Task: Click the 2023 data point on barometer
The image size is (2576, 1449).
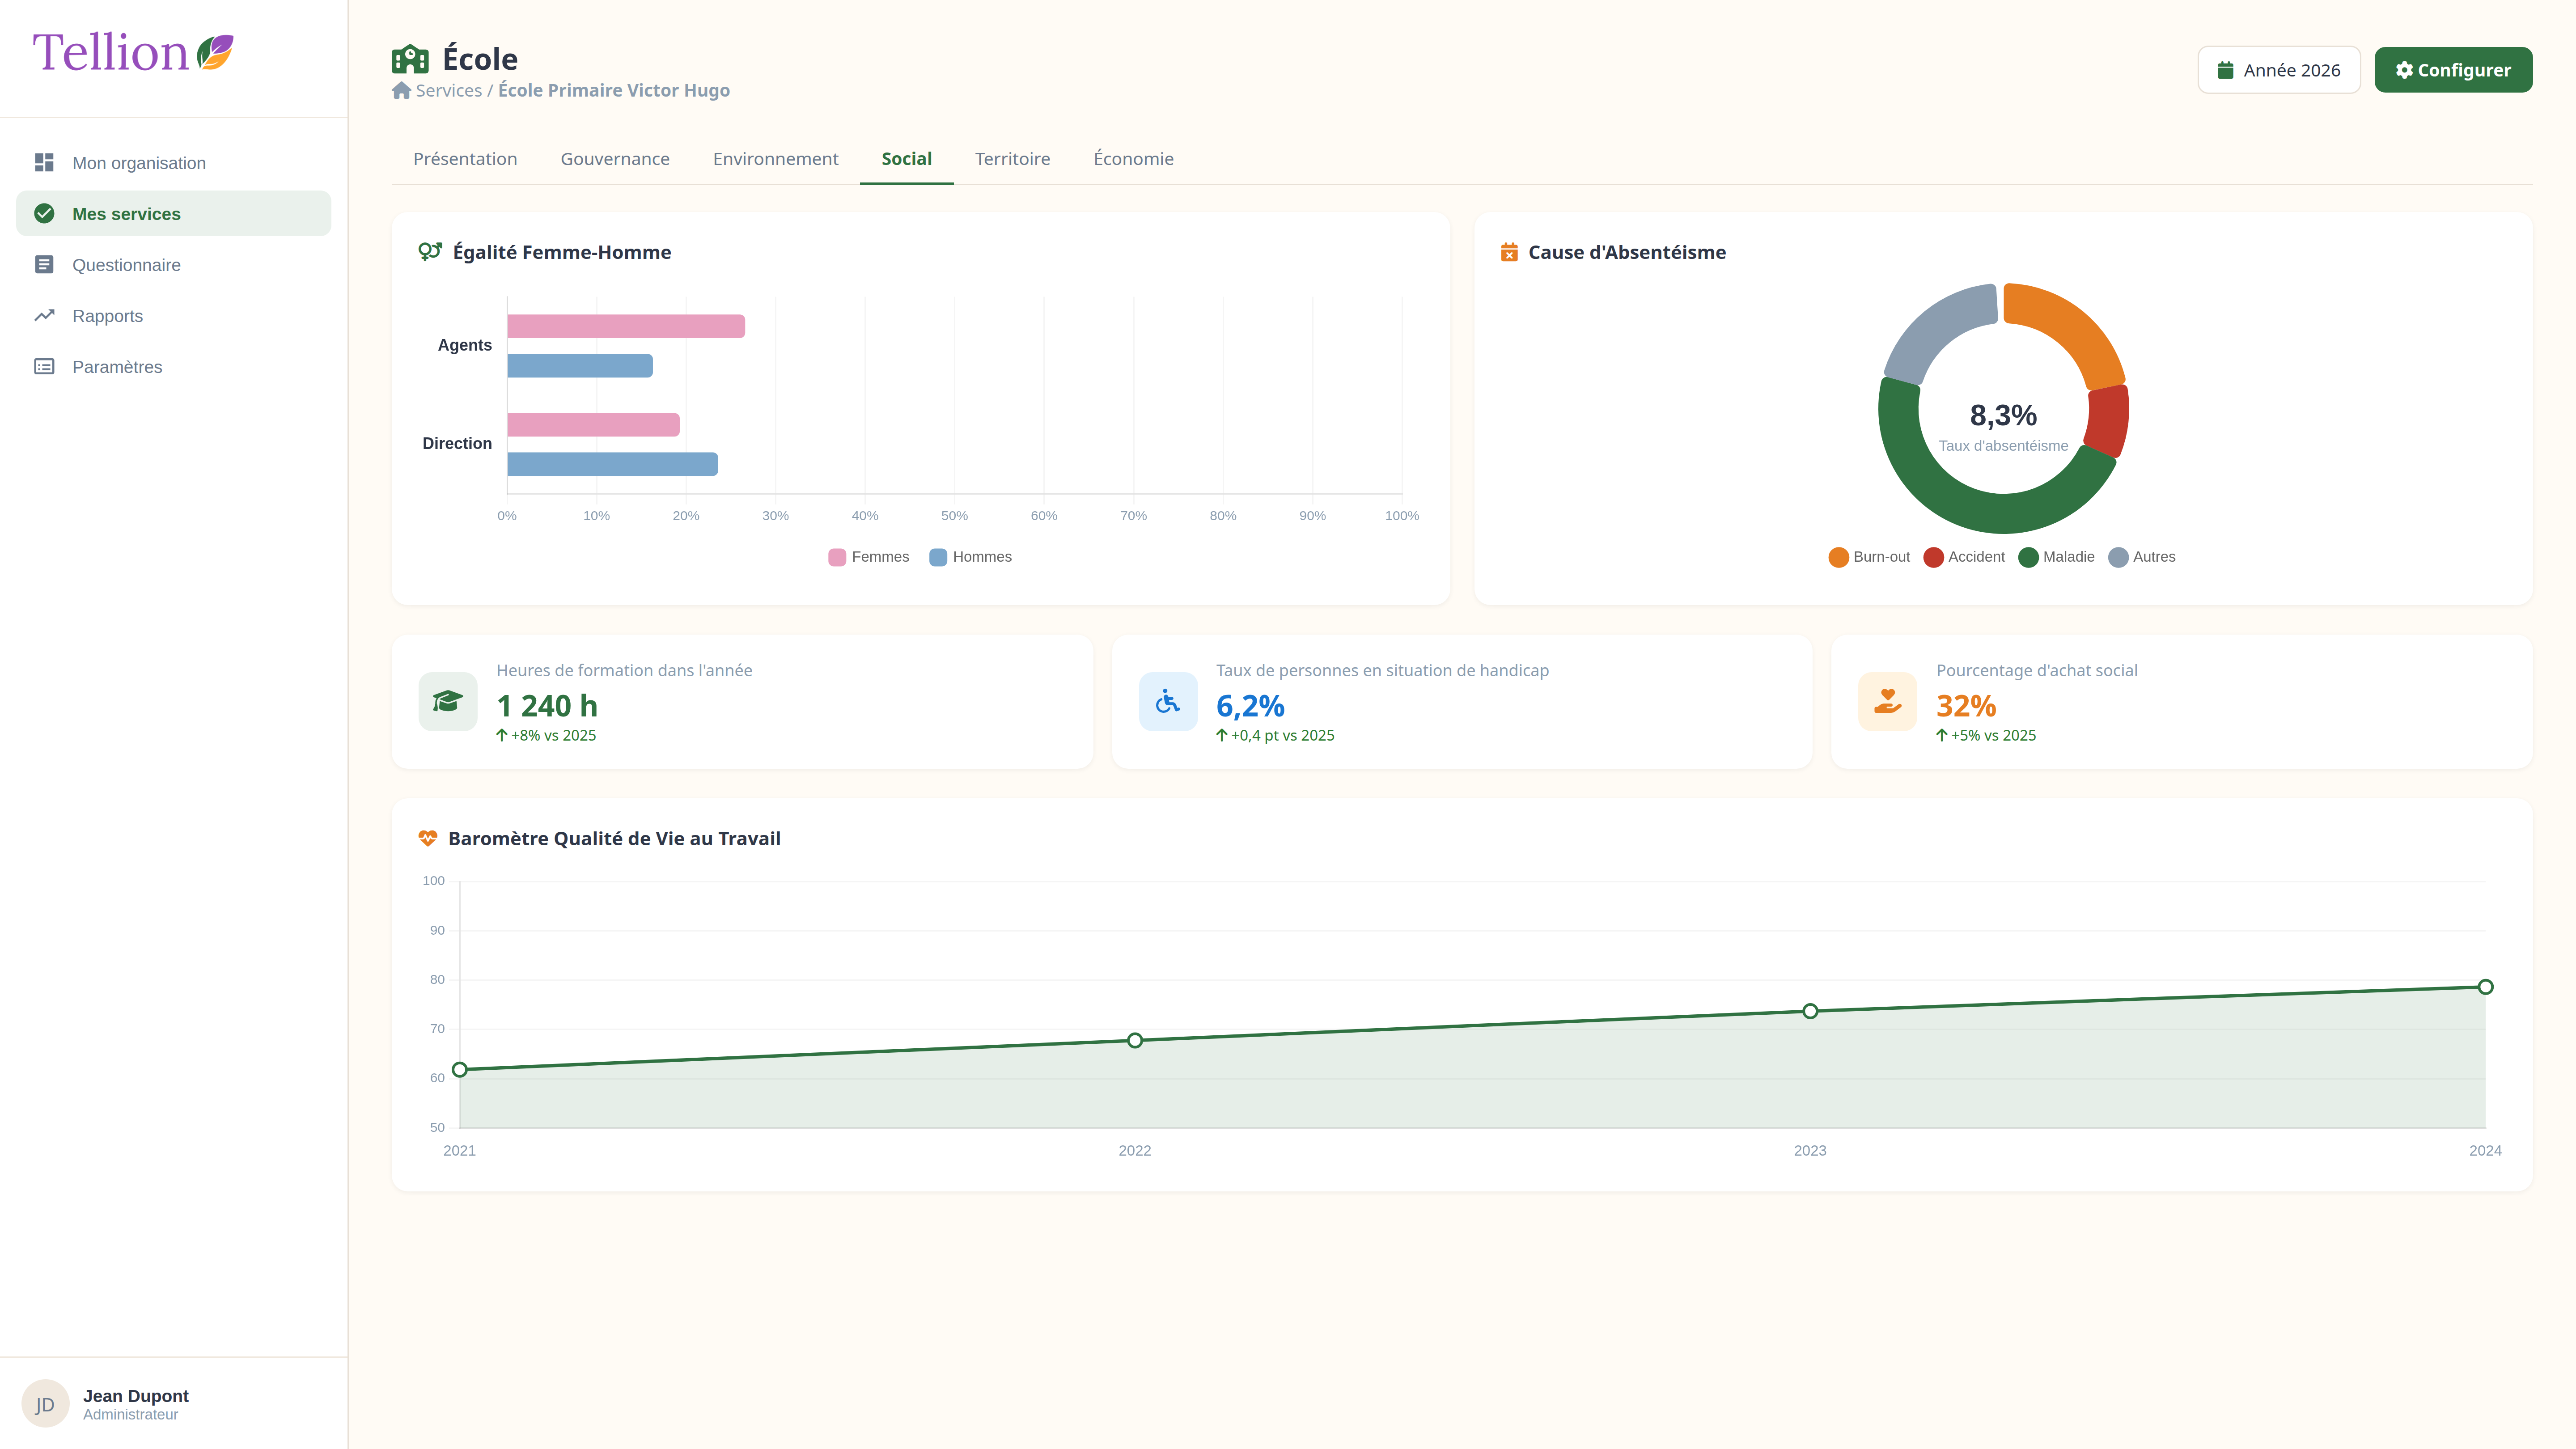Action: pyautogui.click(x=1810, y=1011)
